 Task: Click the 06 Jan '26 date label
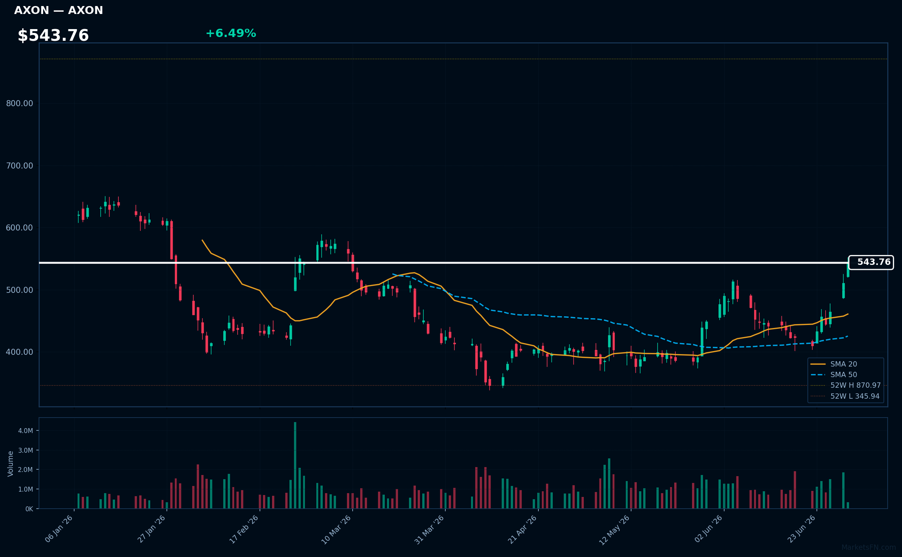59,529
